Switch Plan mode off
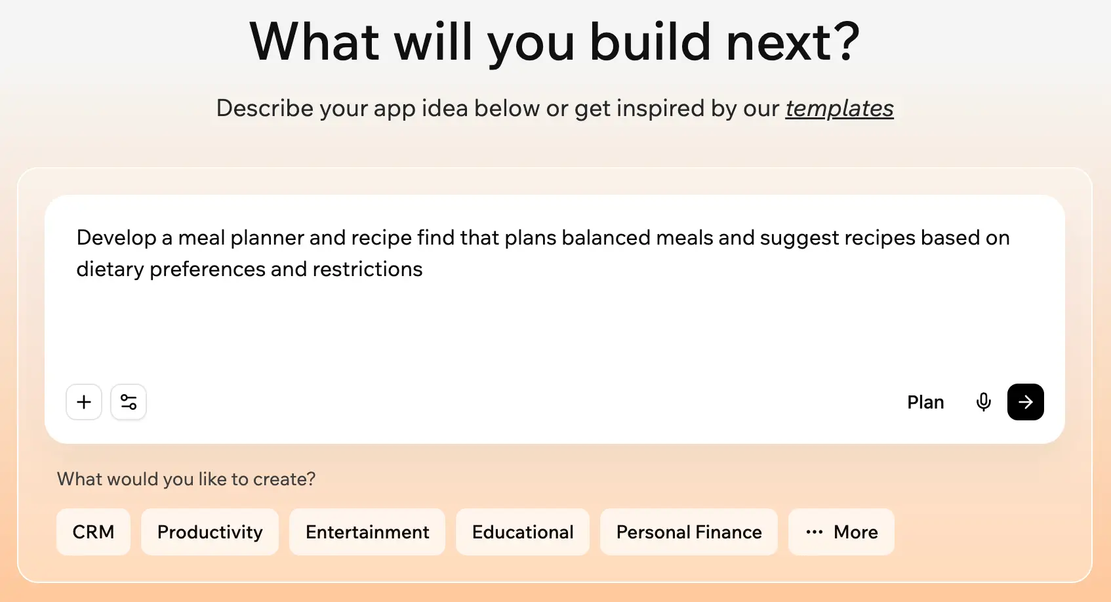 tap(925, 402)
